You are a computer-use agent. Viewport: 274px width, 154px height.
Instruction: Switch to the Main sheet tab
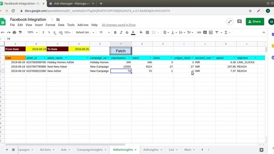click(x=188, y=150)
